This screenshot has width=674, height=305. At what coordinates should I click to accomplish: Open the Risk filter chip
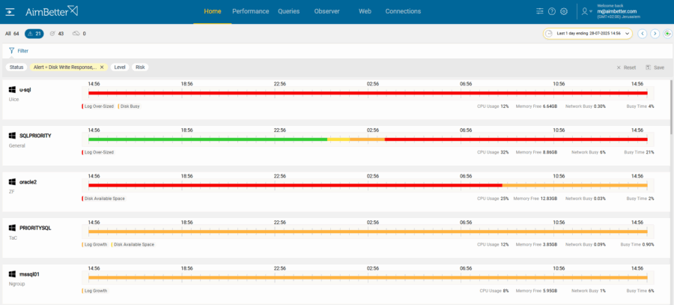(140, 67)
